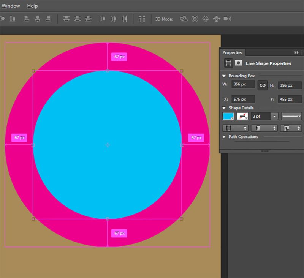Select the align left edges icon

[x=26, y=18]
